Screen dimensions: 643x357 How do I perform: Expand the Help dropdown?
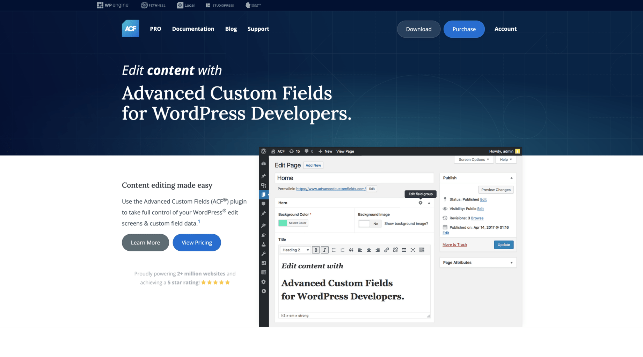point(506,159)
